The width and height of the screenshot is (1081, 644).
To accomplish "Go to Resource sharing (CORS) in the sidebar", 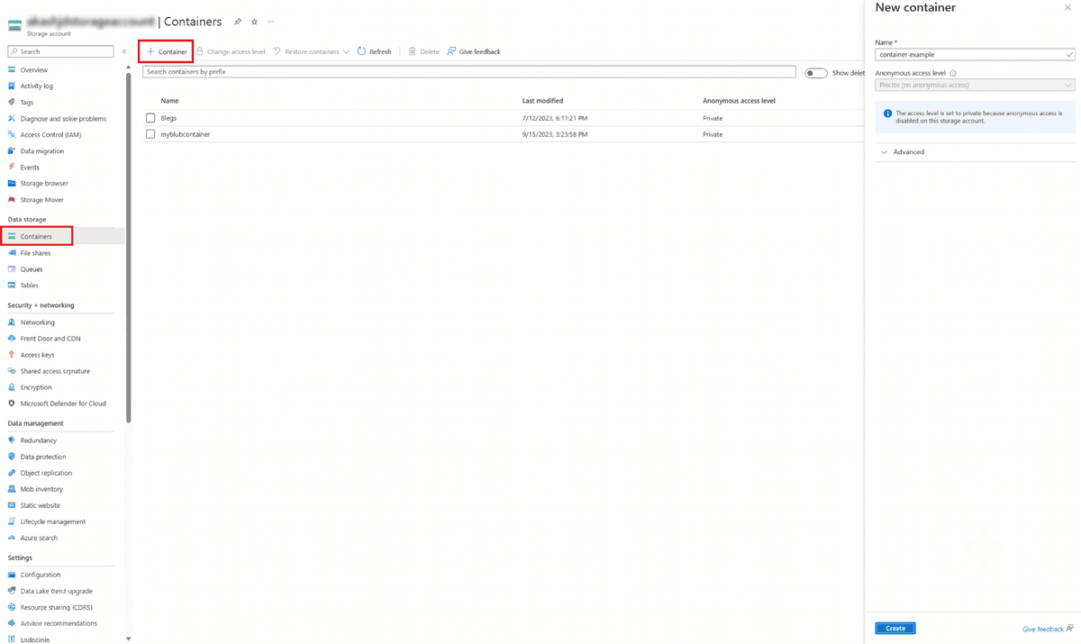I will [x=57, y=607].
